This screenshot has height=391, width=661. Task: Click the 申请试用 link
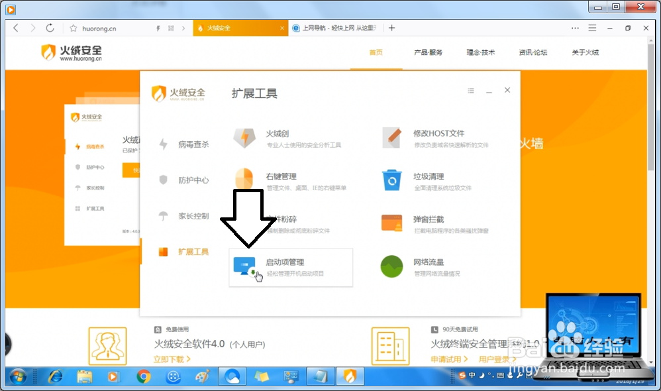point(449,359)
